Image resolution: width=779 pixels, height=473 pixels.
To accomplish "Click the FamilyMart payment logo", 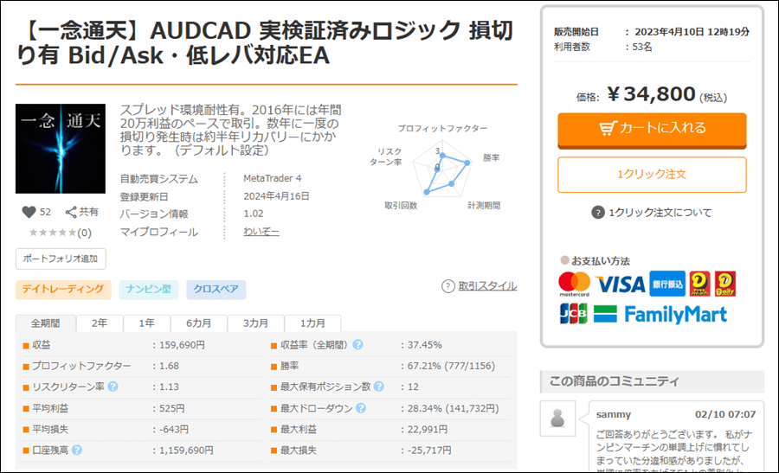I will [660, 314].
